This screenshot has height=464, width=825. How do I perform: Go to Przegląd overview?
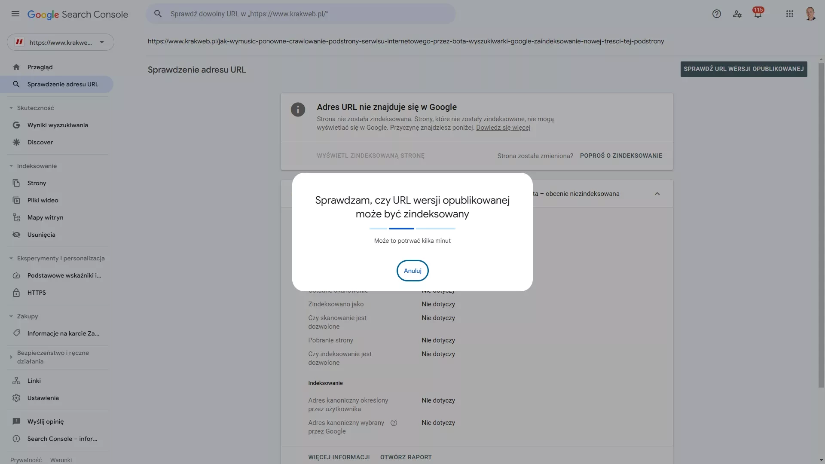tap(57, 67)
